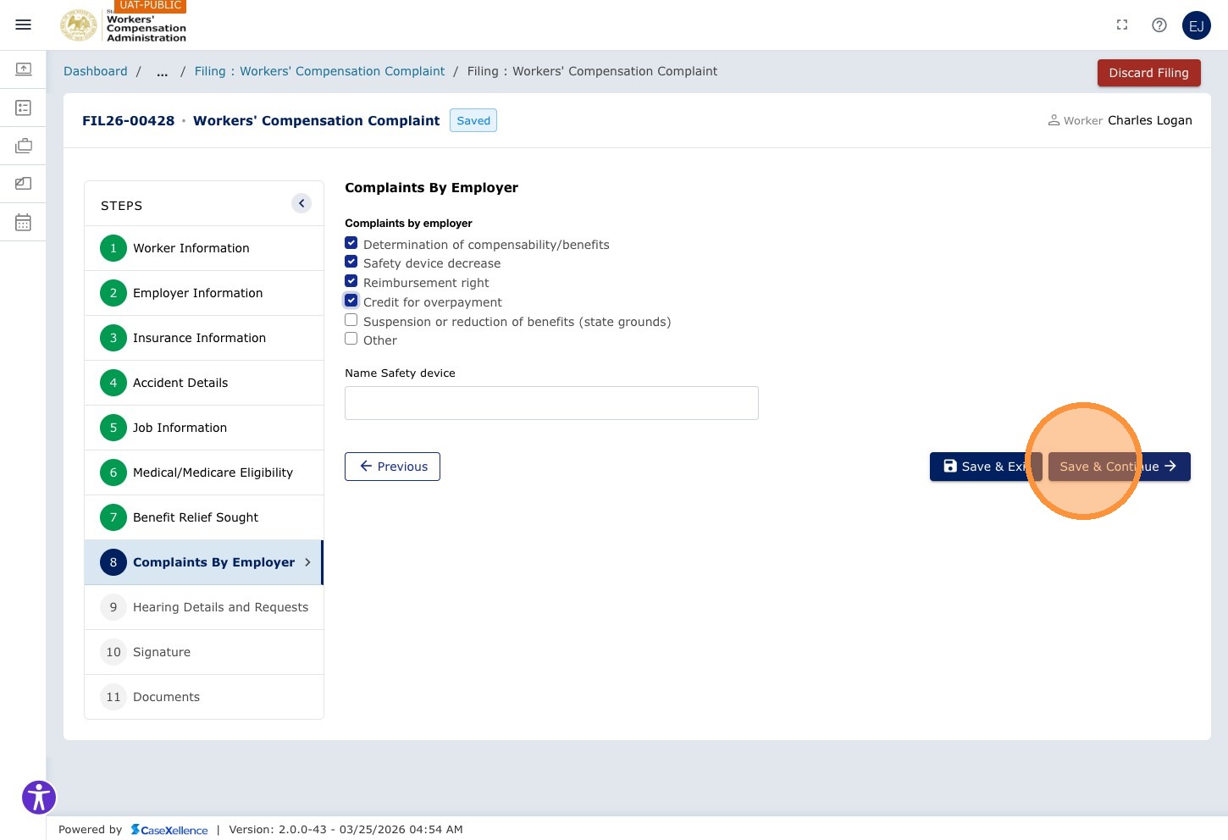
Task: Open the task list sidebar icon
Action: click(24, 108)
